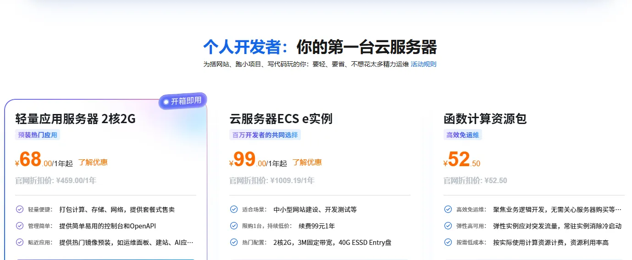
Task: Click 提供简单易用的控制台和OpenAPI text
Action: pos(108,226)
